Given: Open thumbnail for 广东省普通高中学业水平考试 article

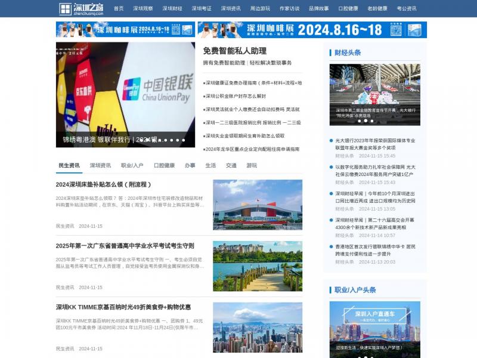Looking at the screenshot, I should coord(258,266).
